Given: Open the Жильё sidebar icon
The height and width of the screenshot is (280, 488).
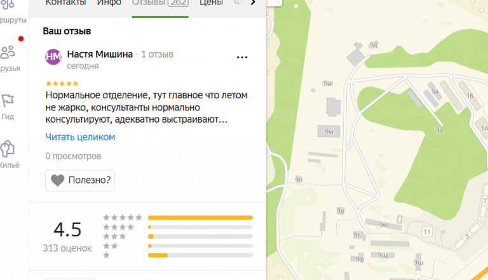Looking at the screenshot, I should pos(8,149).
